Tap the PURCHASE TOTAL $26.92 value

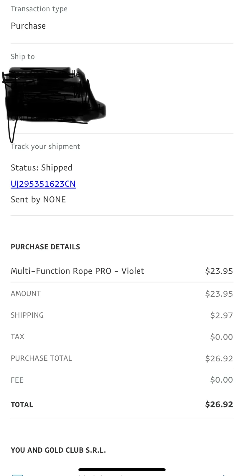(219, 358)
